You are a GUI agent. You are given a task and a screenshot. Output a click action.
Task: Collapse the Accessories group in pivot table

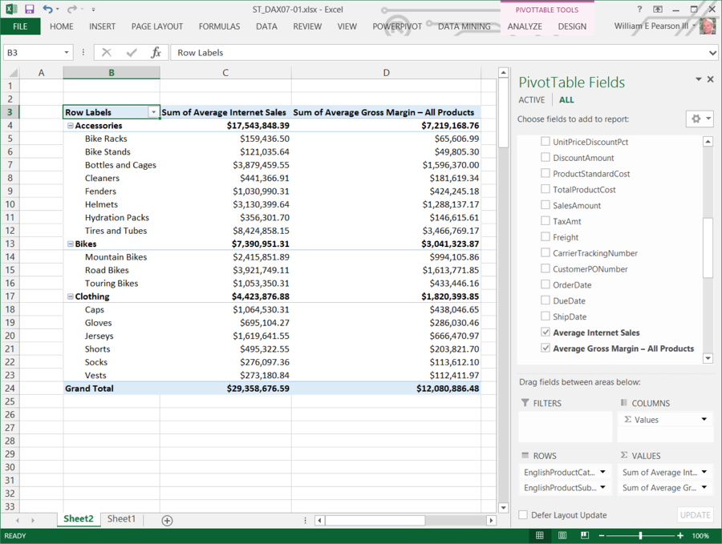tap(70, 126)
